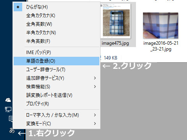Click the image475.jpg file name
The width and height of the screenshot is (187, 140).
[x=115, y=43]
